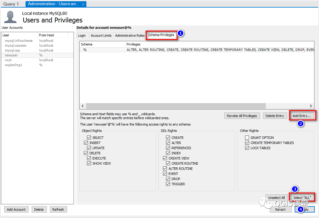Toggle the EXECUTE checkbox
The height and width of the screenshot is (218, 319).
coord(89,158)
